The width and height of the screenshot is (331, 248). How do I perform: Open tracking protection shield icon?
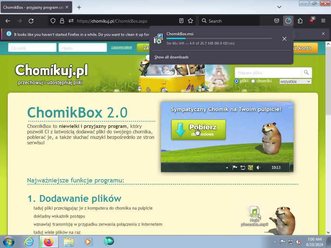pos(53,21)
